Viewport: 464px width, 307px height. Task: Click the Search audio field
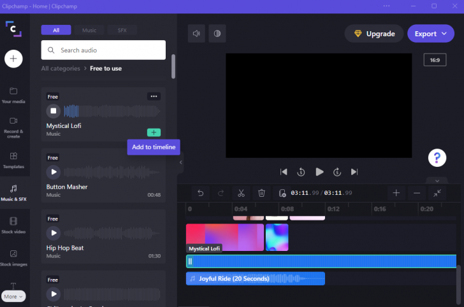click(103, 50)
